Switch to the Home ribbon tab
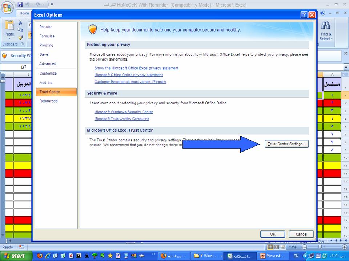Viewport: 349px width, 261px height. pos(24,13)
